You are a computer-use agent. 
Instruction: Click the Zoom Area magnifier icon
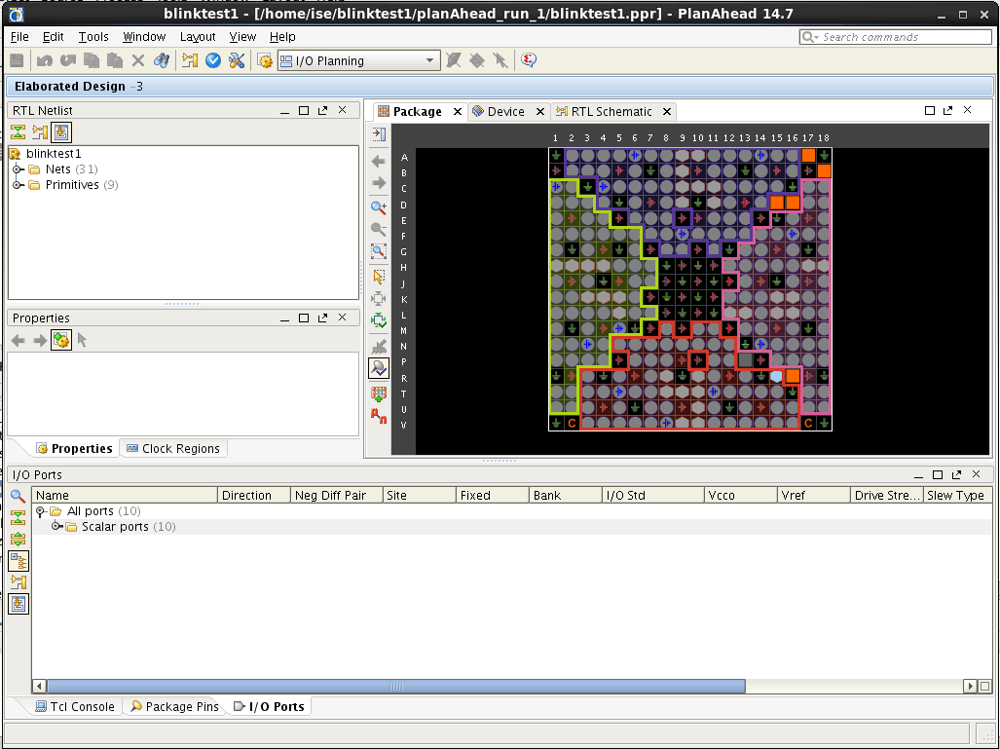point(379,251)
